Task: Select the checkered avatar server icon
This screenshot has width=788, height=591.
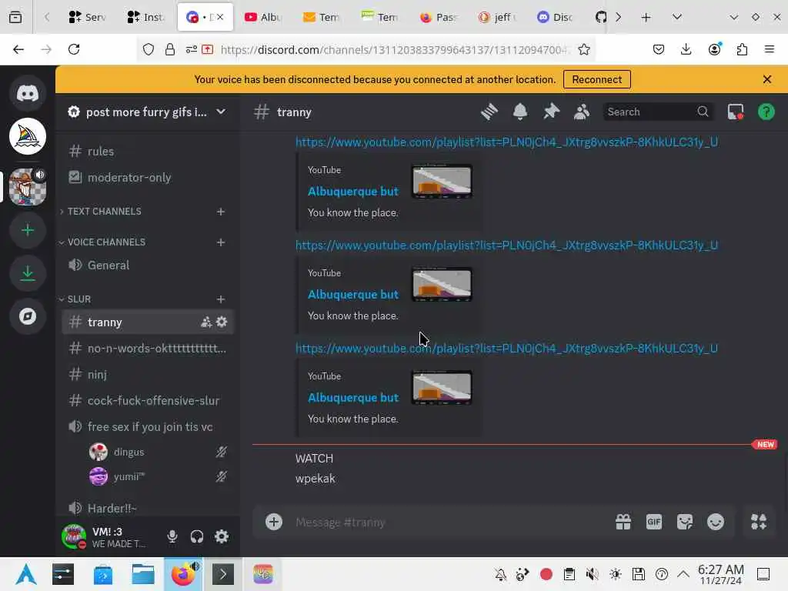Action: click(x=28, y=187)
